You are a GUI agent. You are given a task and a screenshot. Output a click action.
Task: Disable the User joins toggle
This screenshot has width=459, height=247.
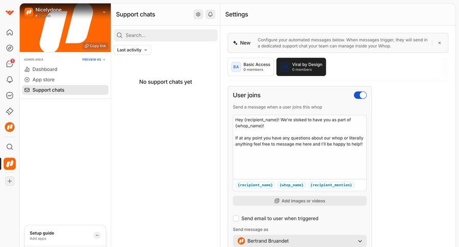[x=360, y=95]
